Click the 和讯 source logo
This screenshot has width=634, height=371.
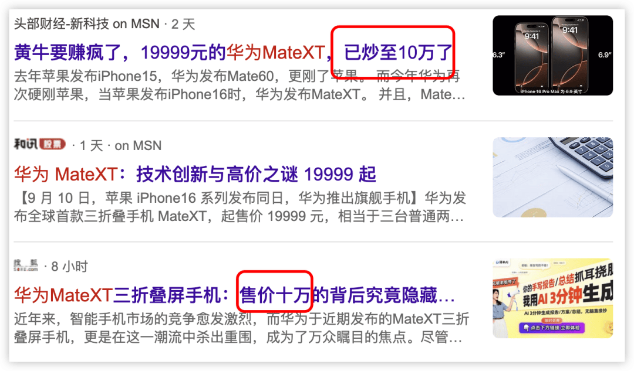pyautogui.click(x=26, y=144)
